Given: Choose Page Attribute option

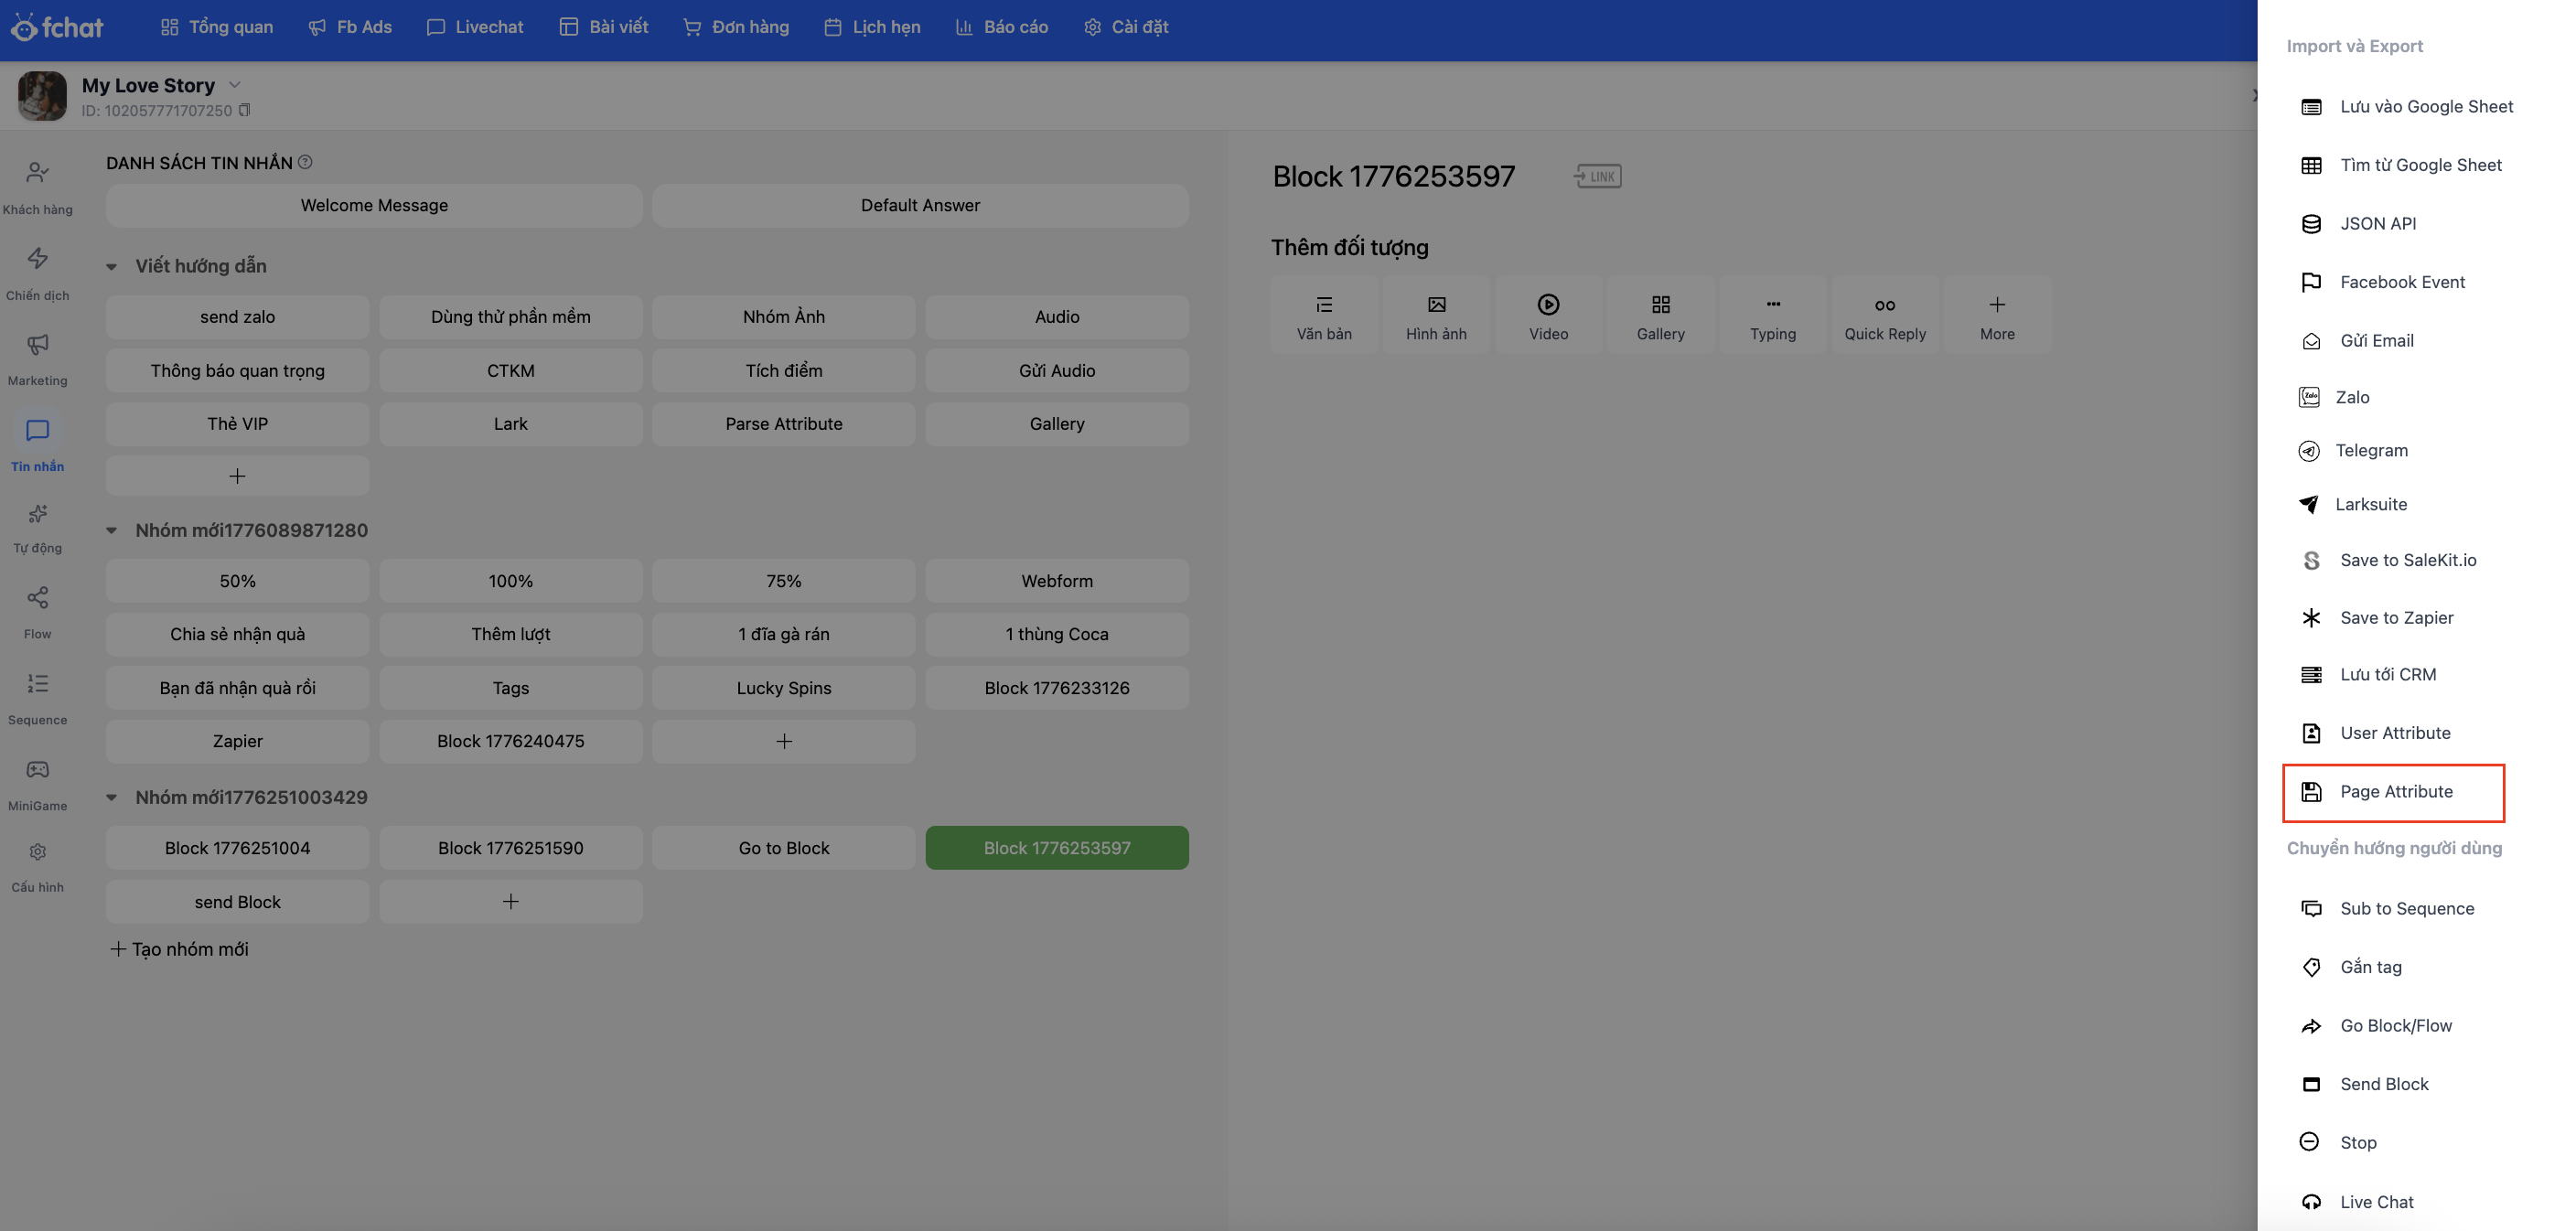Looking at the screenshot, I should click(x=2394, y=792).
